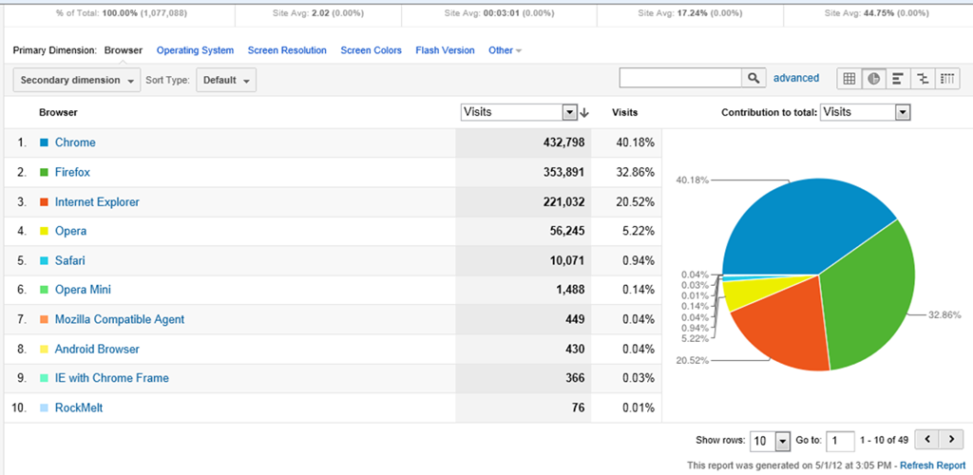The width and height of the screenshot is (973, 475).
Task: Click the table search input field
Action: 679,79
